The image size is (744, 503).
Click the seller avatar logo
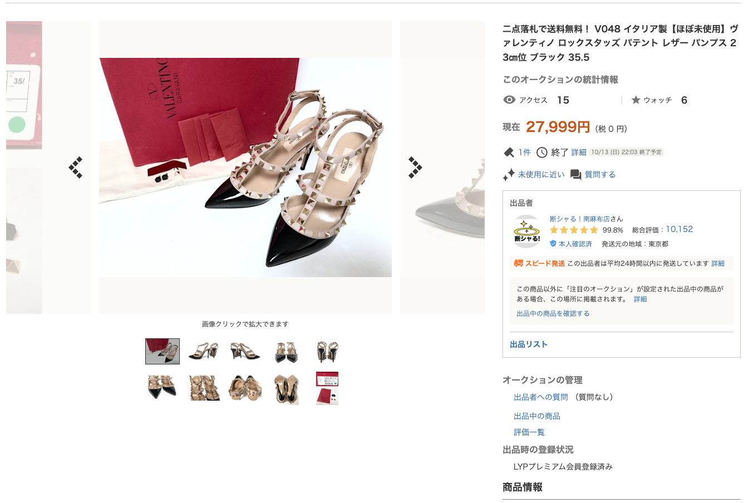click(x=527, y=231)
